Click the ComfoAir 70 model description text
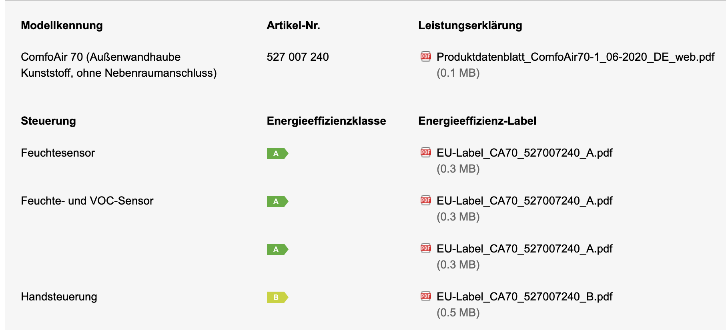 pos(119,65)
